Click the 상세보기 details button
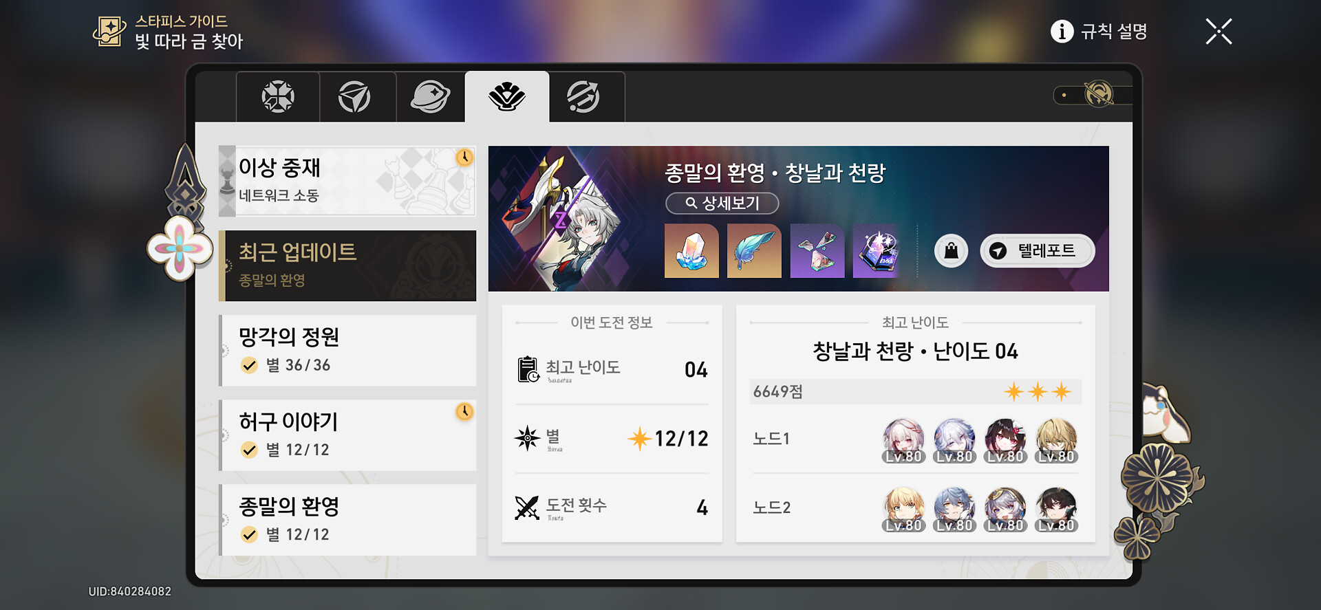The image size is (1321, 610). pos(722,204)
